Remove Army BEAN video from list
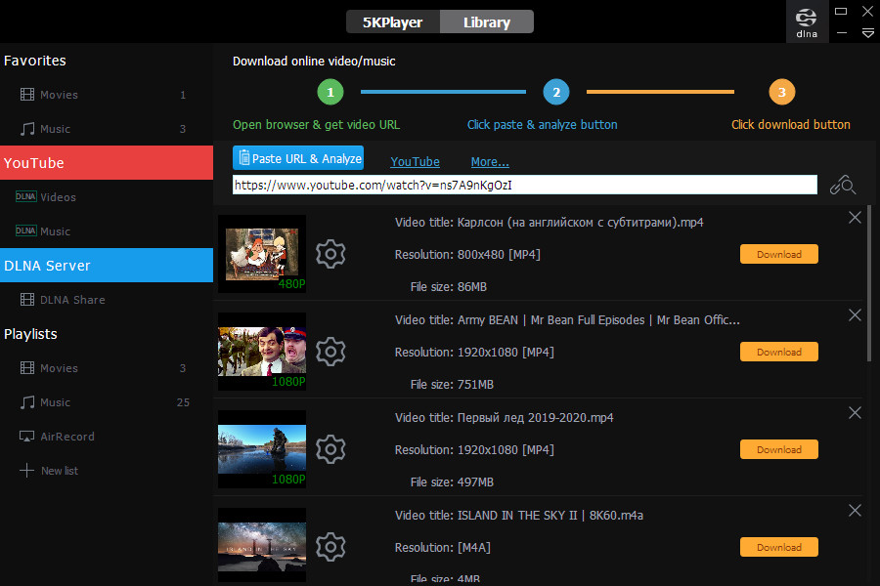This screenshot has height=586, width=880. 855,315
